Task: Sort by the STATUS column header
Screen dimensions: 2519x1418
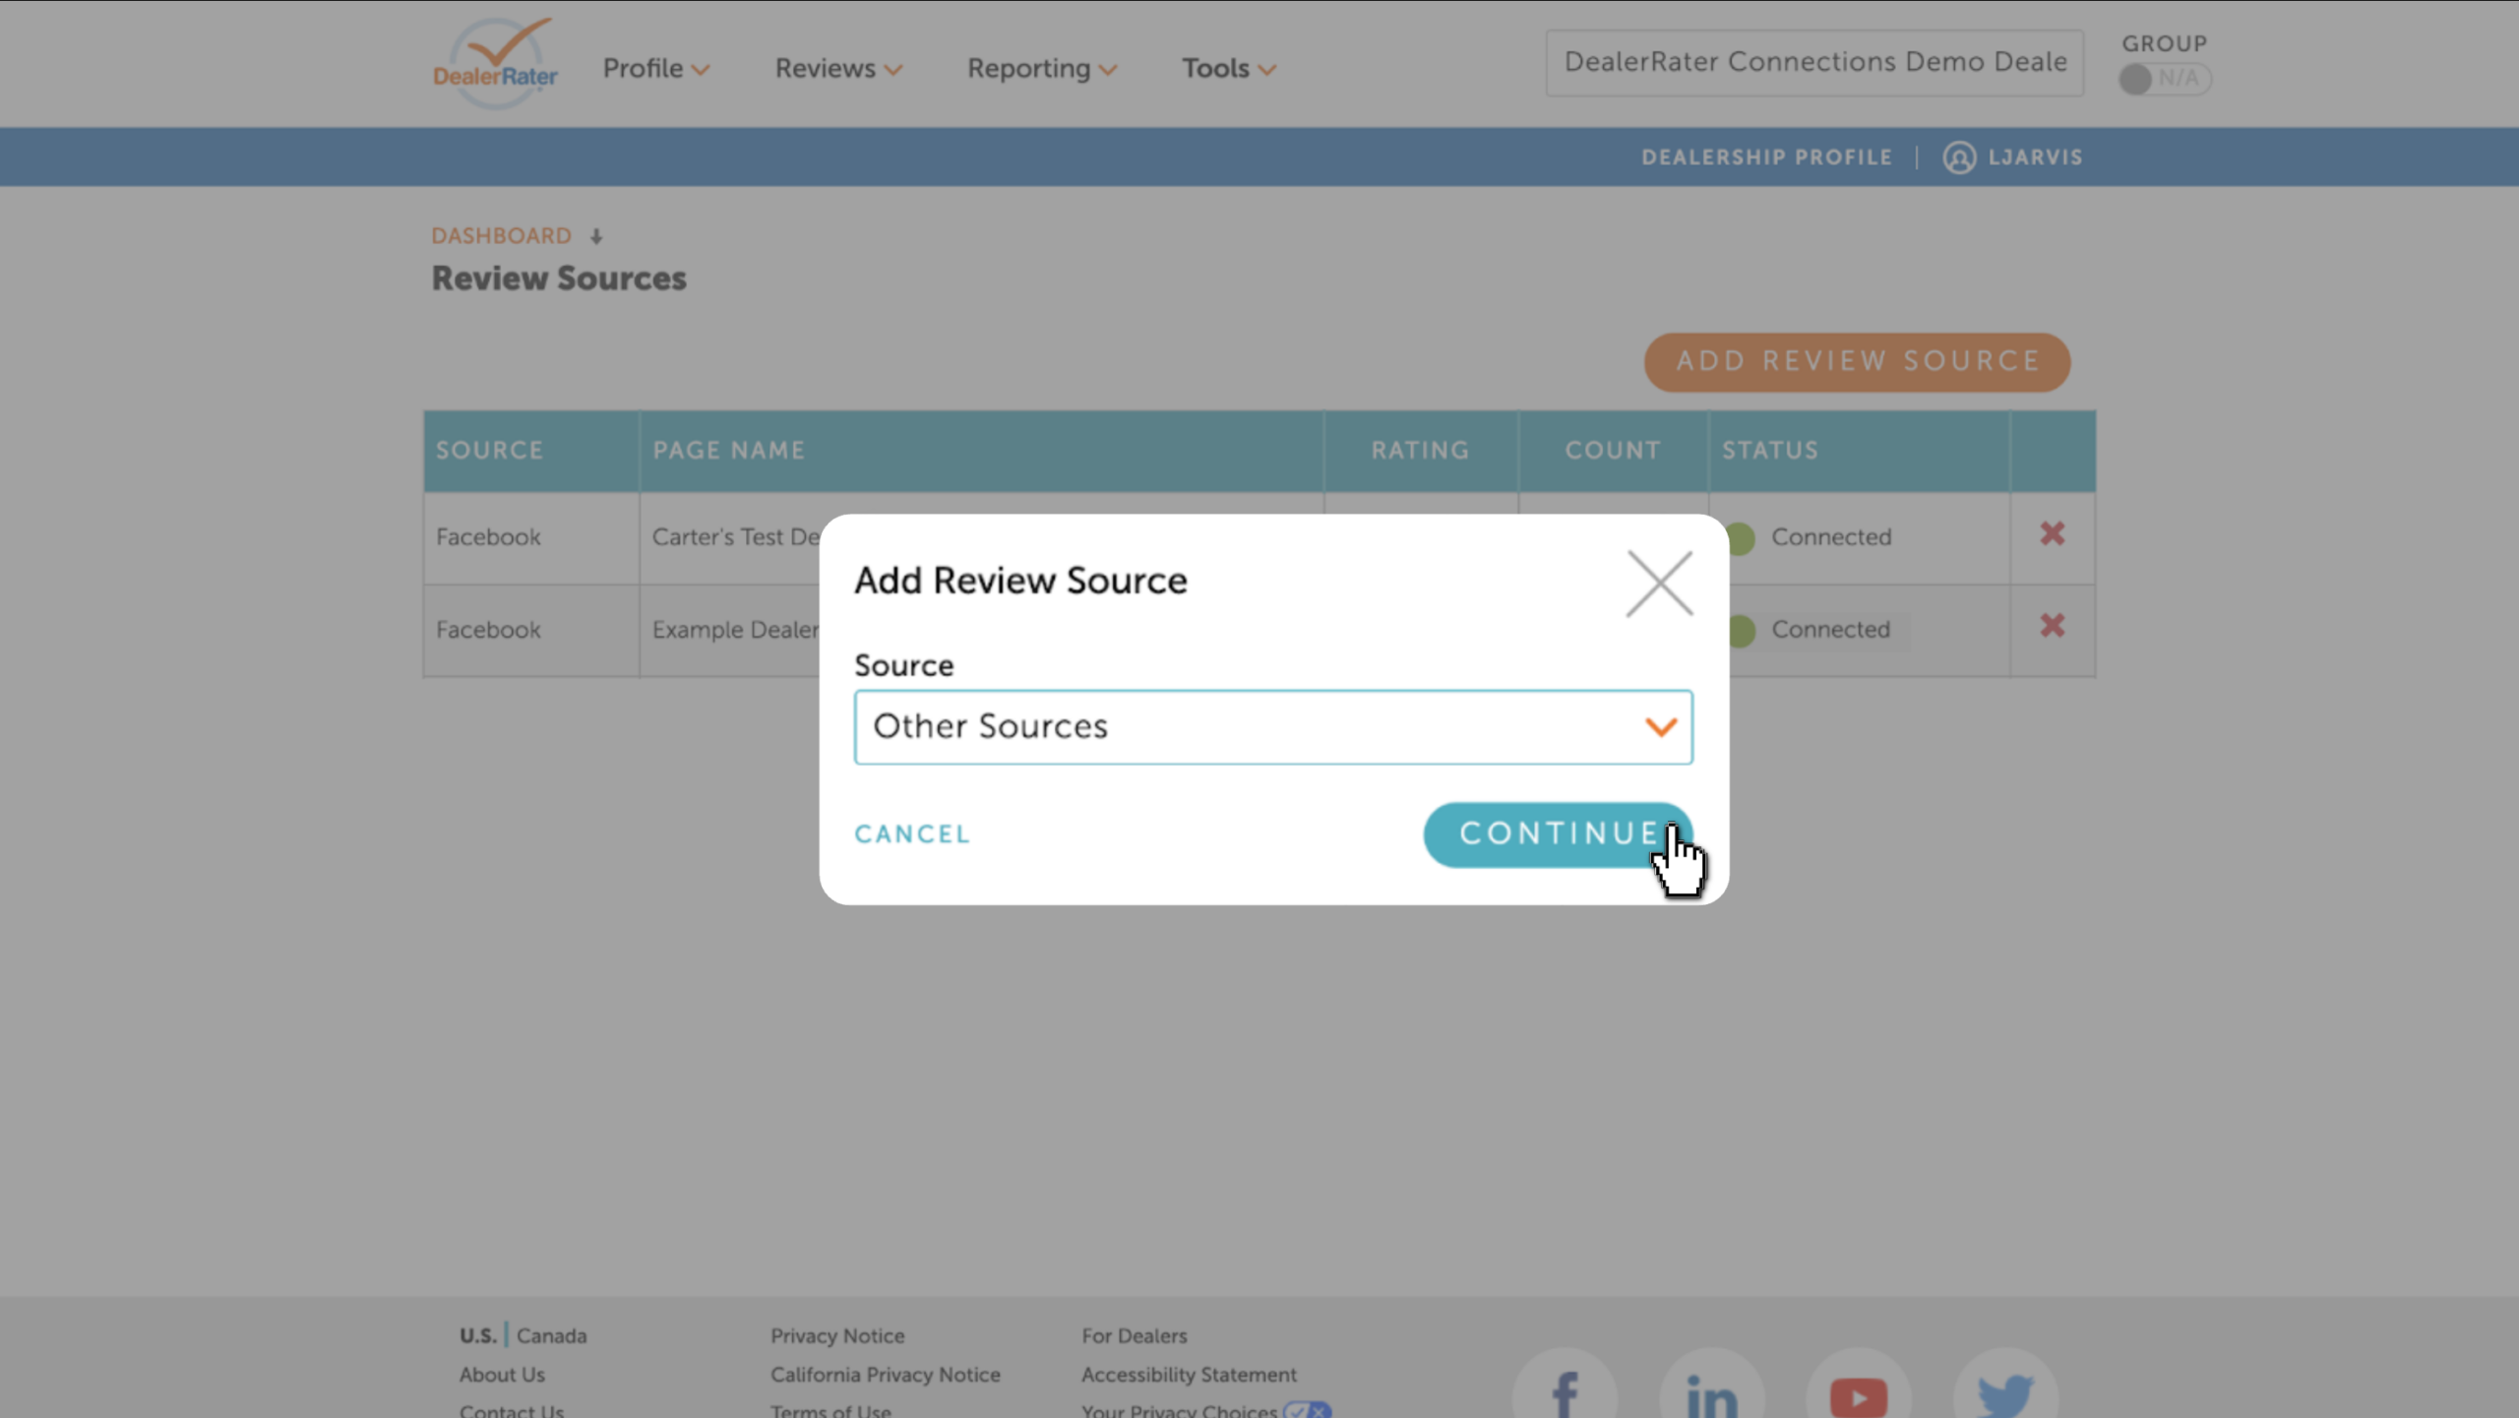Action: coord(1859,451)
